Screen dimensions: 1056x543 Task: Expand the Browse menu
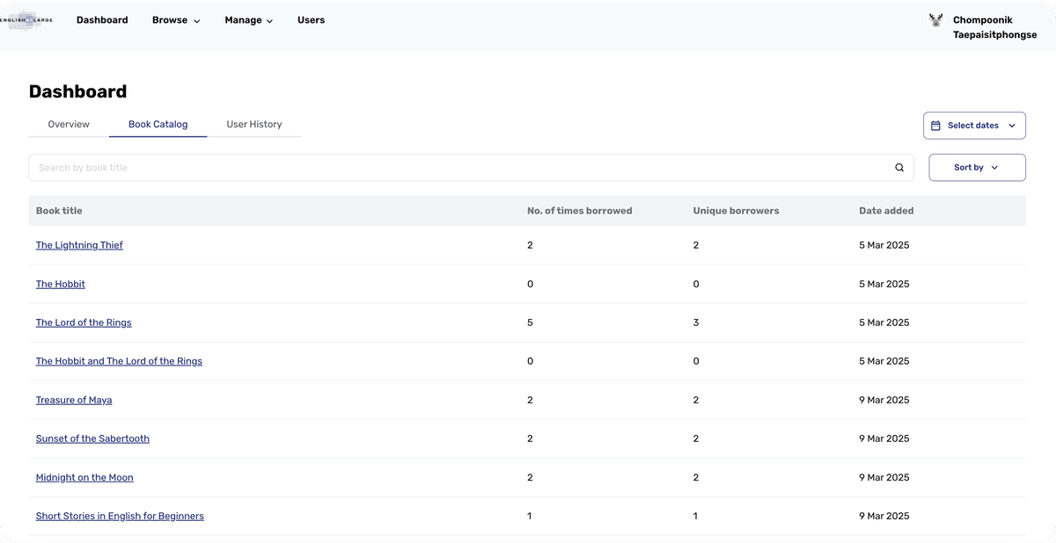[x=176, y=20]
